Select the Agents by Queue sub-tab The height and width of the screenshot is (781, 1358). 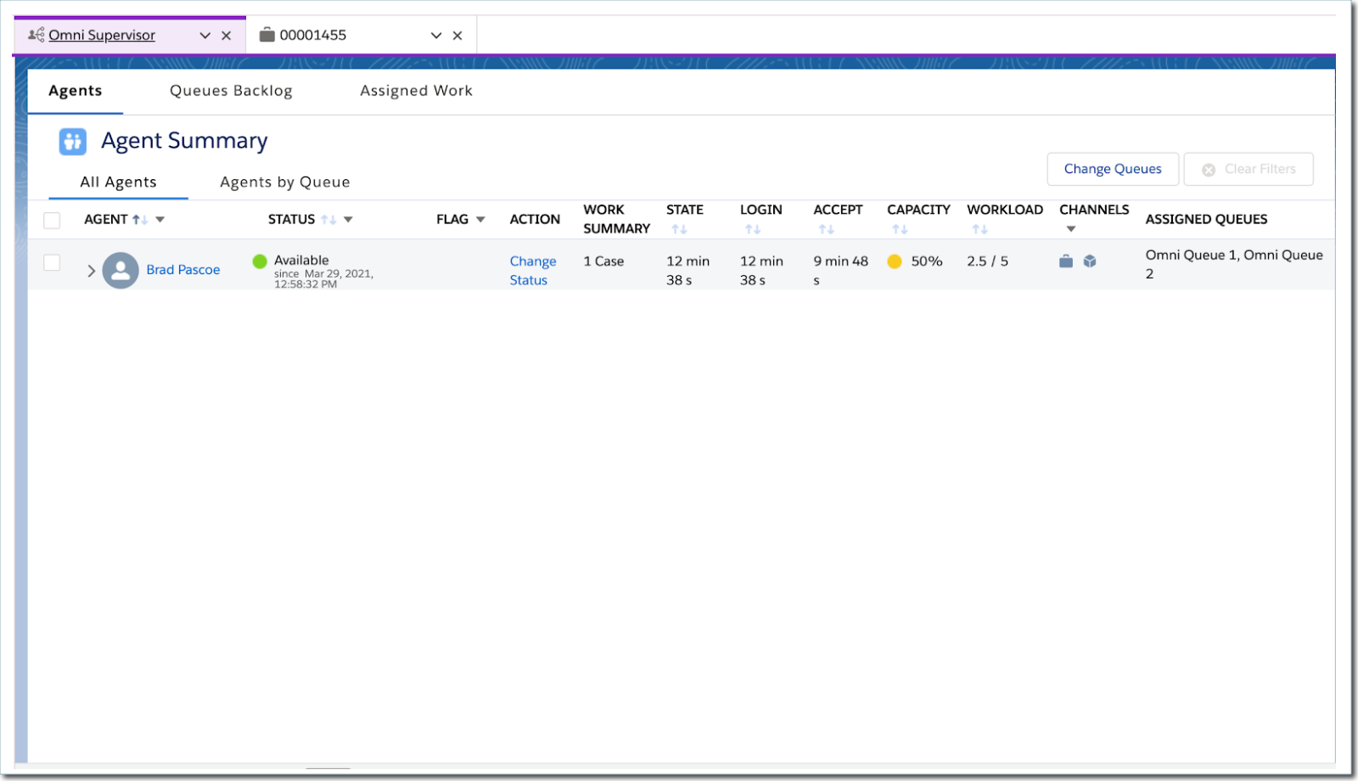coord(285,182)
